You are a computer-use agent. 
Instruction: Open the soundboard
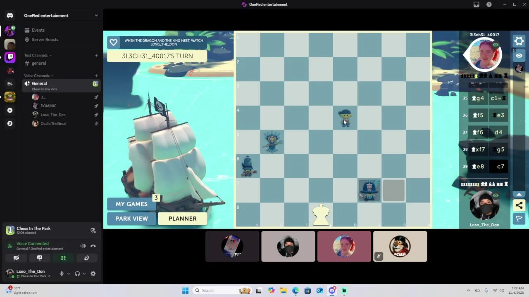point(87,258)
